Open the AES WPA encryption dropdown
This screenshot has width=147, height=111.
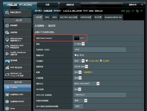[x=78, y=89]
